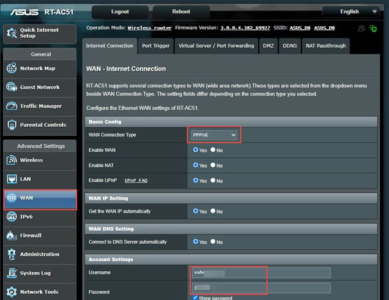Open WAN Connection Type dropdown
The image size is (389, 300).
pos(213,135)
